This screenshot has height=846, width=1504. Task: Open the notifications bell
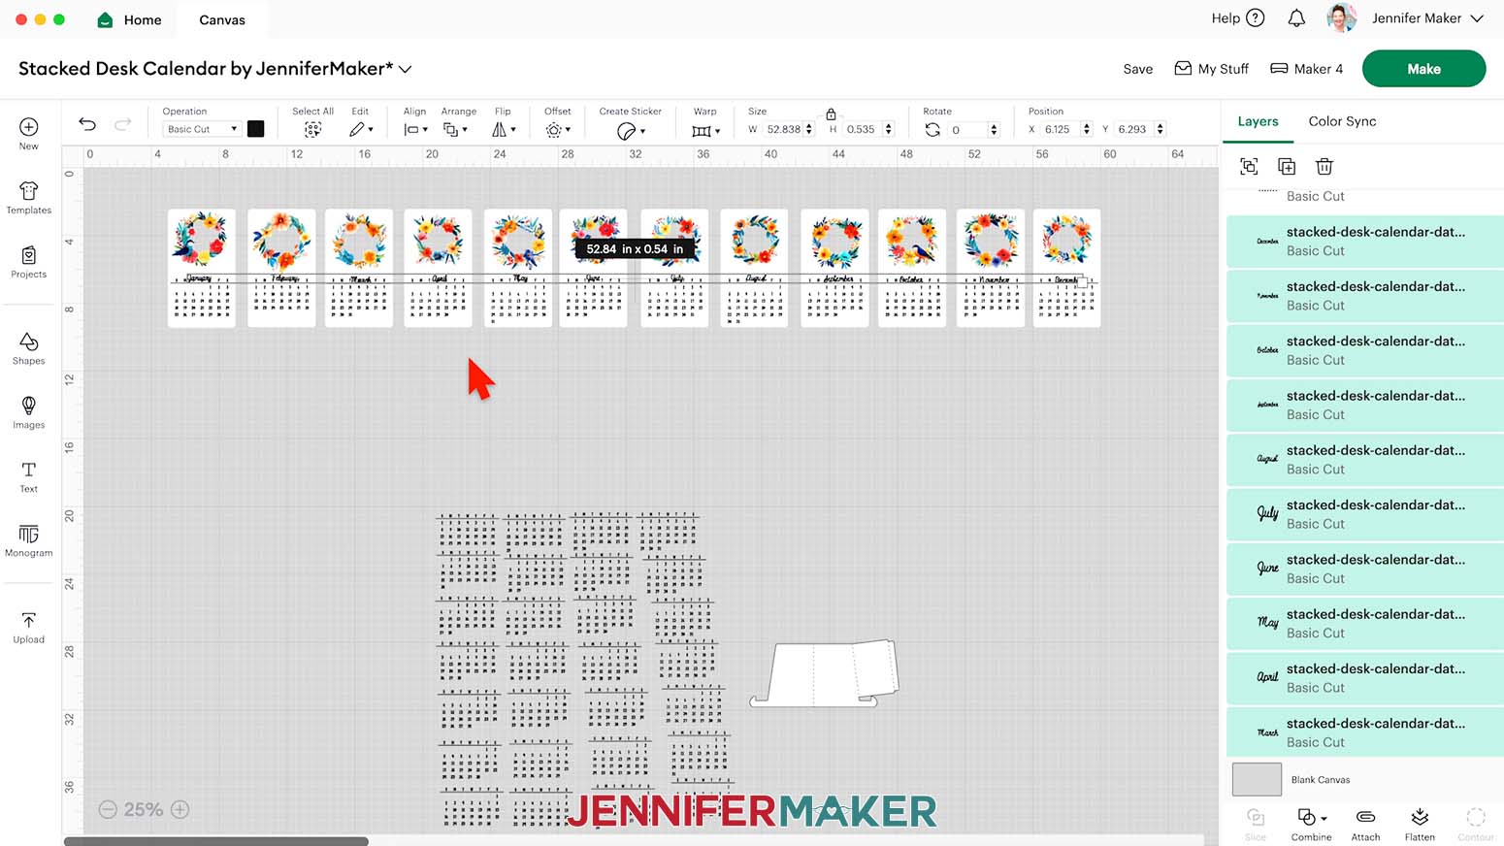1296,18
